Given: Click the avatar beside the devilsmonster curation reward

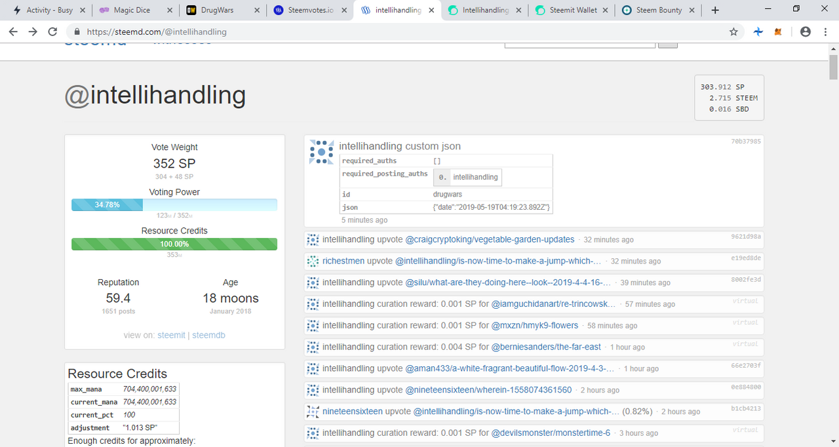Looking at the screenshot, I should pyautogui.click(x=313, y=433).
